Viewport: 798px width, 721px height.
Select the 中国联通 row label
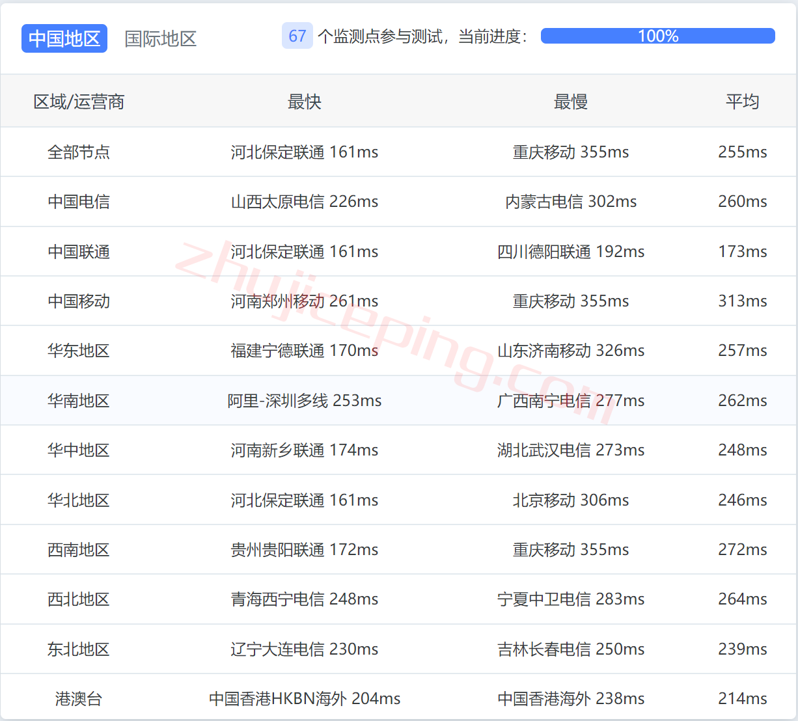(79, 251)
